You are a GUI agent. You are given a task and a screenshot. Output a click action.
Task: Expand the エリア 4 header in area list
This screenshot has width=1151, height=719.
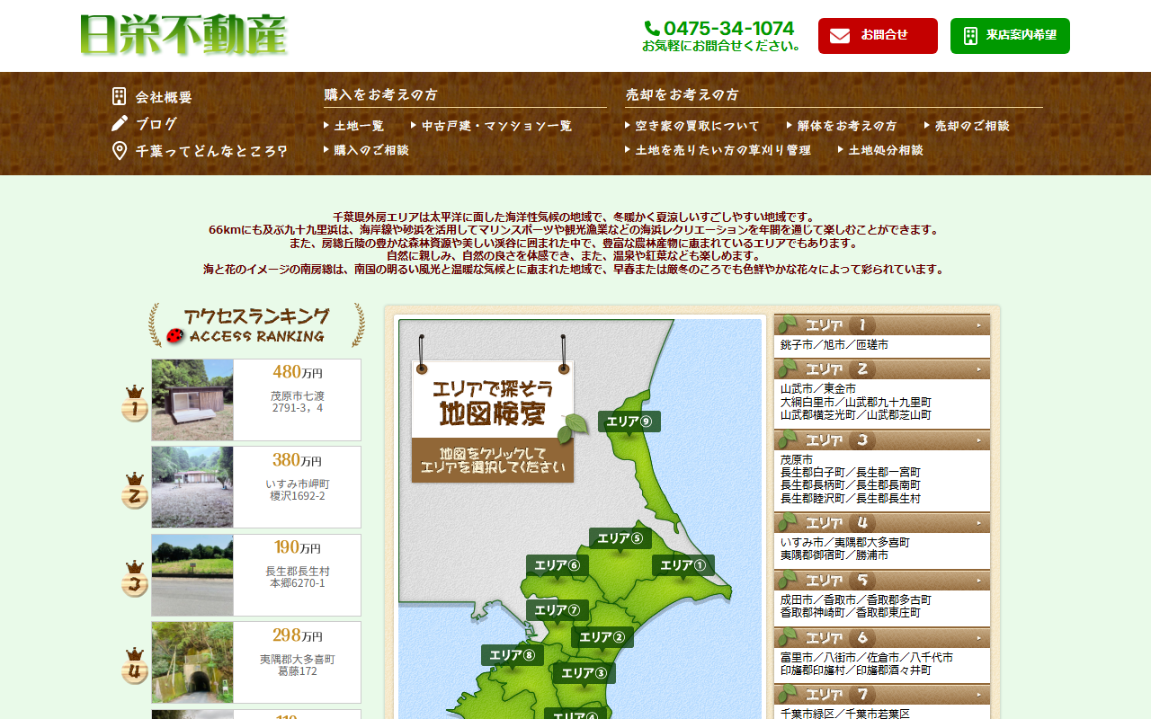[882, 523]
